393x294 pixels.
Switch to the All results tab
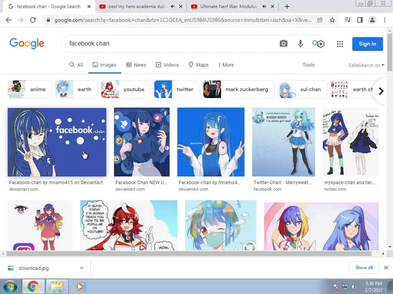pyautogui.click(x=76, y=65)
